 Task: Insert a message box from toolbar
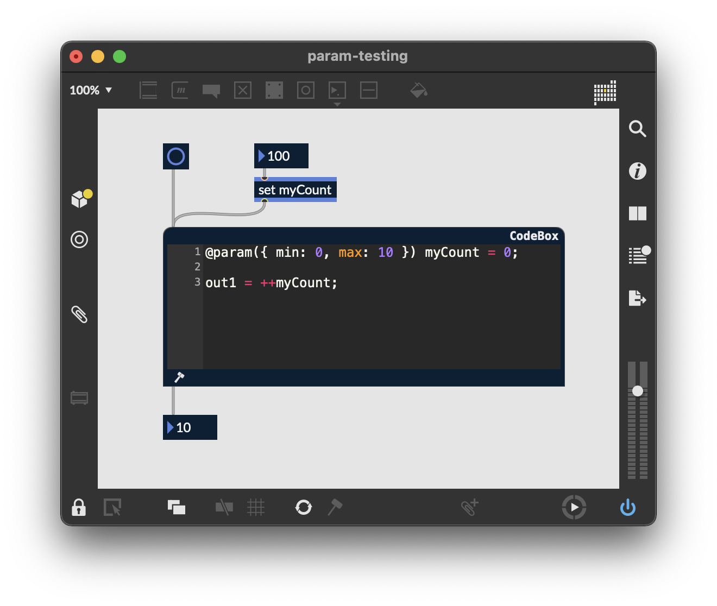180,90
